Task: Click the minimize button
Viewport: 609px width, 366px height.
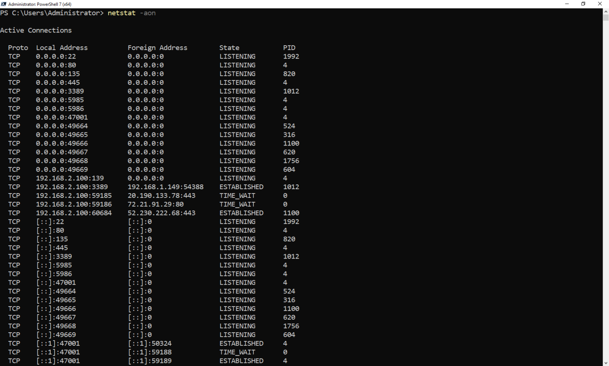Action: [x=567, y=4]
